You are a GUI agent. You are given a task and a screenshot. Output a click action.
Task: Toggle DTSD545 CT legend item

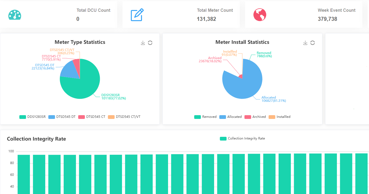pos(92,117)
